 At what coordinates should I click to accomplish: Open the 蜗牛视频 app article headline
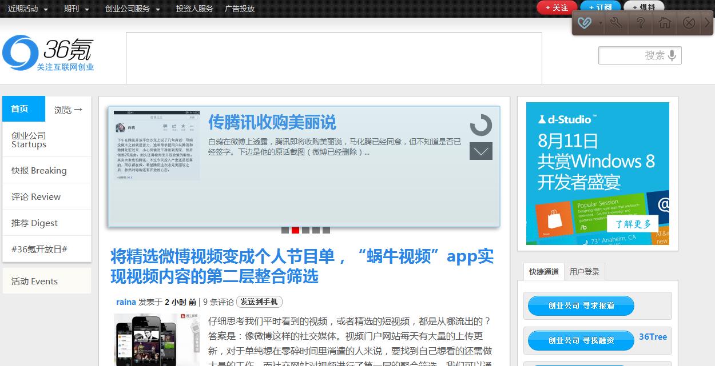302,267
